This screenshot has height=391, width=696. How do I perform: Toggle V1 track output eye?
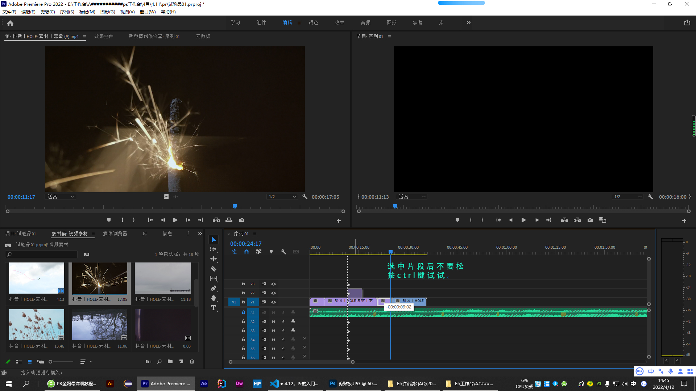274,302
